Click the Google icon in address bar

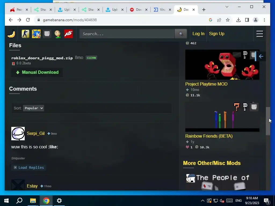coord(211,20)
